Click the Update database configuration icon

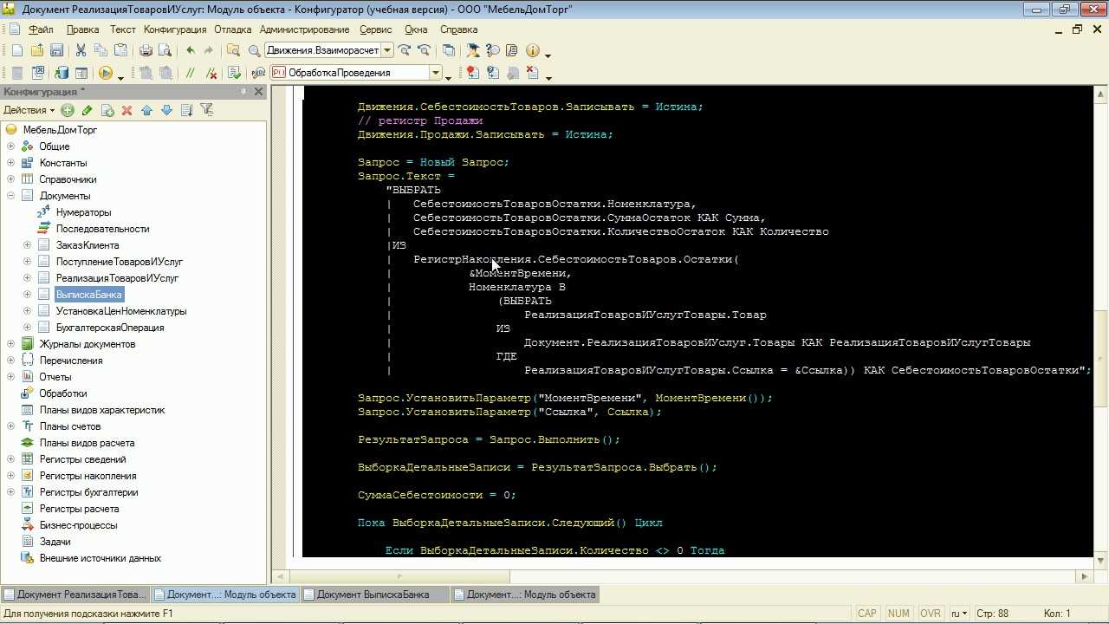coord(62,73)
